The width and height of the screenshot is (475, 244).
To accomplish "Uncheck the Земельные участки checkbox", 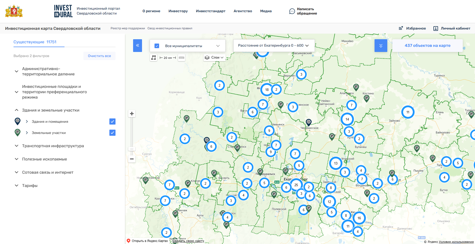I will (x=112, y=133).
